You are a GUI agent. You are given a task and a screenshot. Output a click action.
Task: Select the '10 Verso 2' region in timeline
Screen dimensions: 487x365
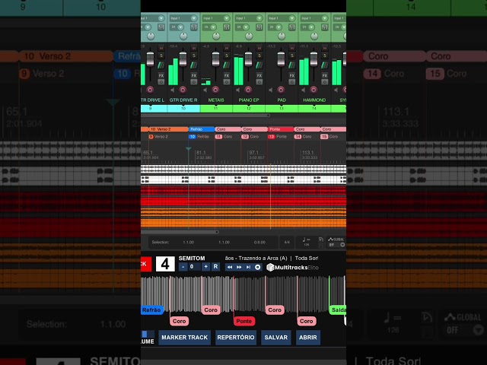pyautogui.click(x=169, y=129)
